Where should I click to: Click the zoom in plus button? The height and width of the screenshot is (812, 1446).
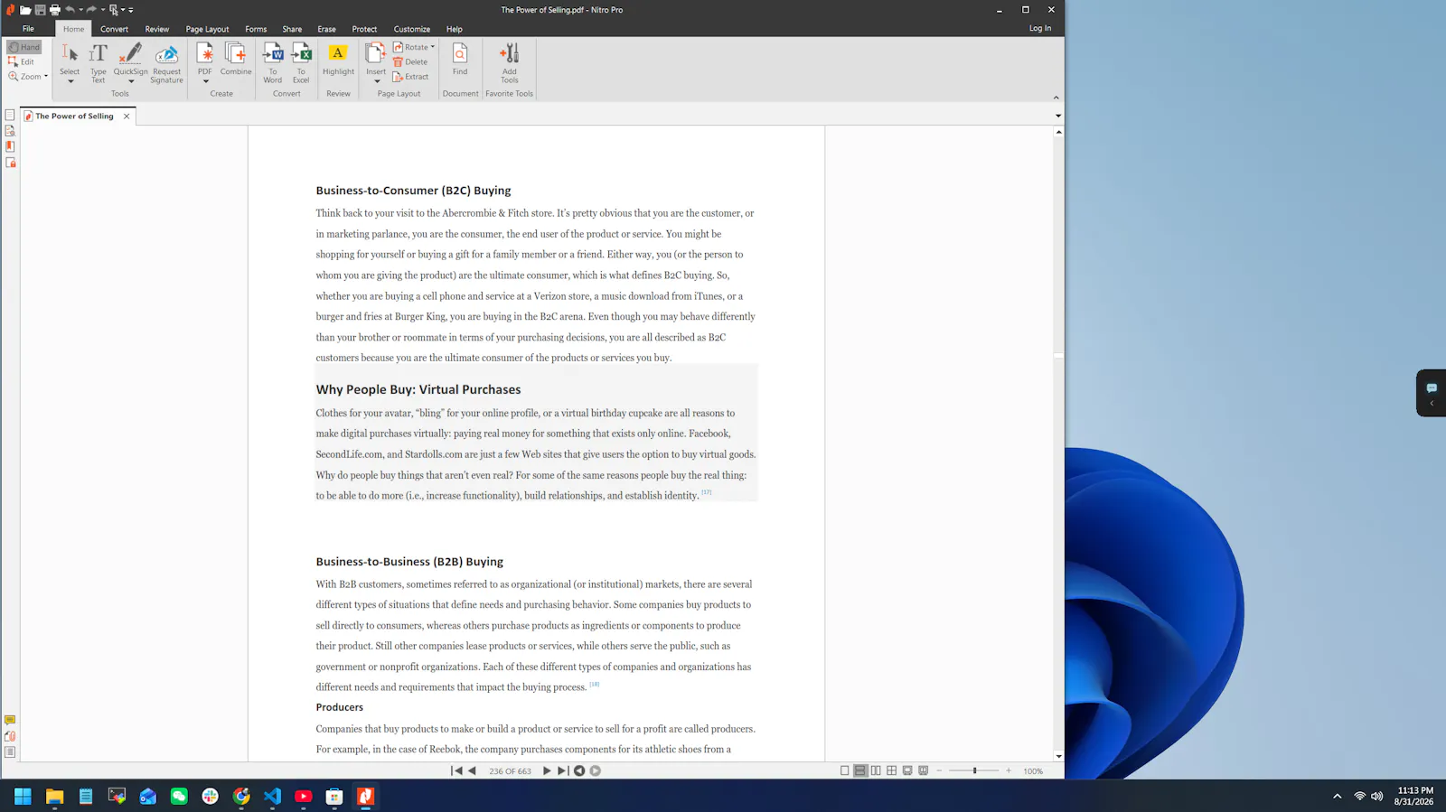click(x=1009, y=770)
